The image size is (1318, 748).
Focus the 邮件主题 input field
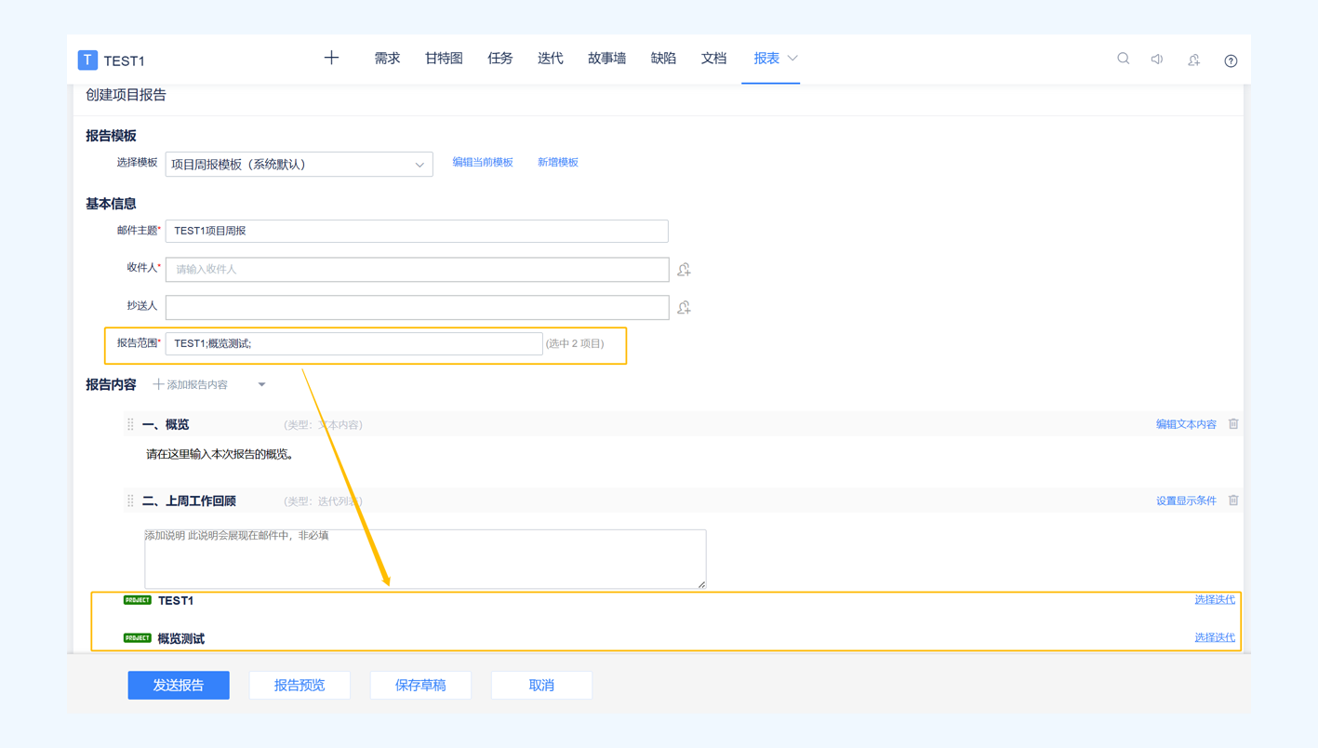[417, 231]
